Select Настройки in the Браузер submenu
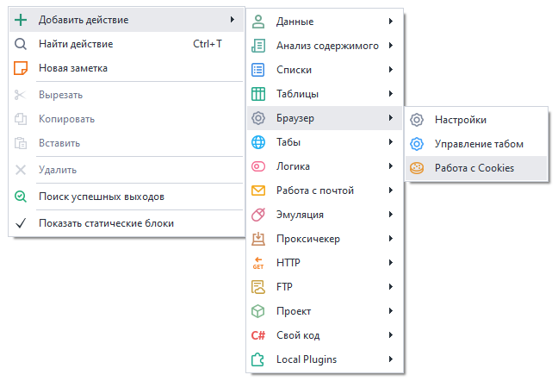The height and width of the screenshot is (381, 558). tap(461, 120)
